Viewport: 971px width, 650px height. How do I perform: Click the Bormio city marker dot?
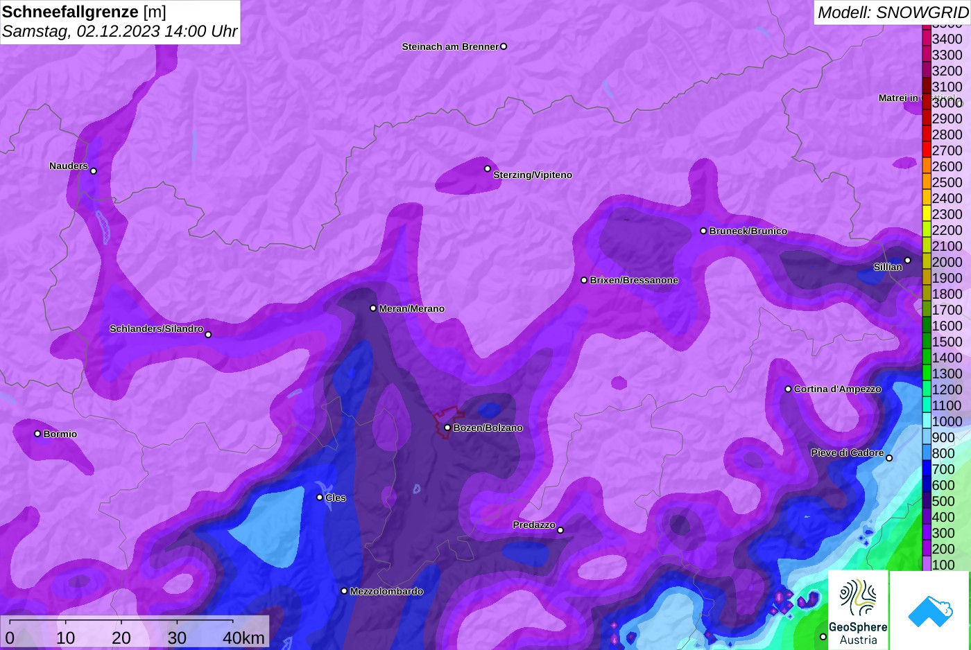tap(37, 434)
